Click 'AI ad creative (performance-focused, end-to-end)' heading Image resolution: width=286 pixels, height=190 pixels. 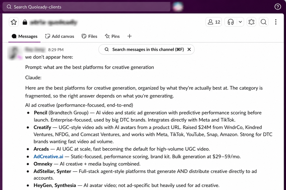click(x=79, y=105)
